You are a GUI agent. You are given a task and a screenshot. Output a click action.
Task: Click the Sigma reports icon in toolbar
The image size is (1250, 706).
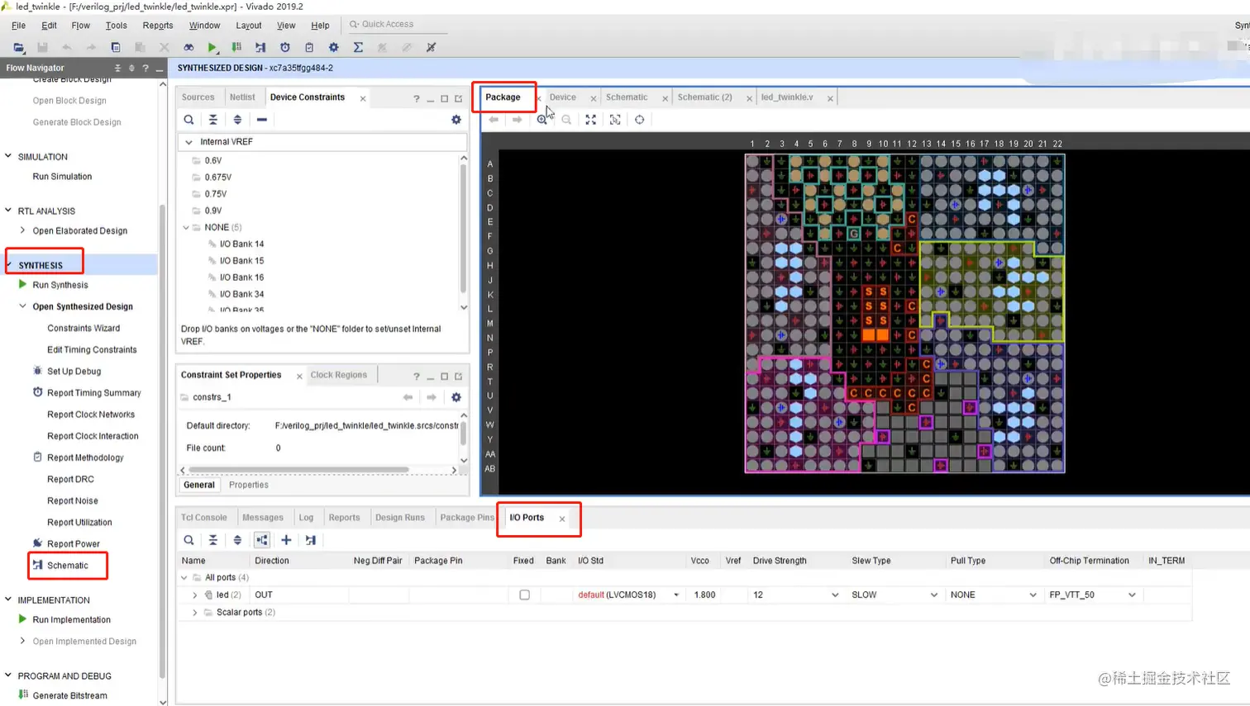(x=358, y=47)
